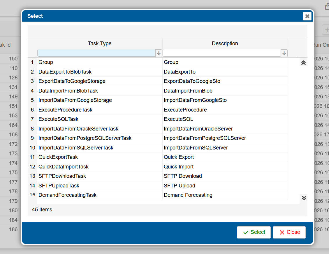Select the Group task type row
Viewport: 329px width, 254px height.
point(46,62)
